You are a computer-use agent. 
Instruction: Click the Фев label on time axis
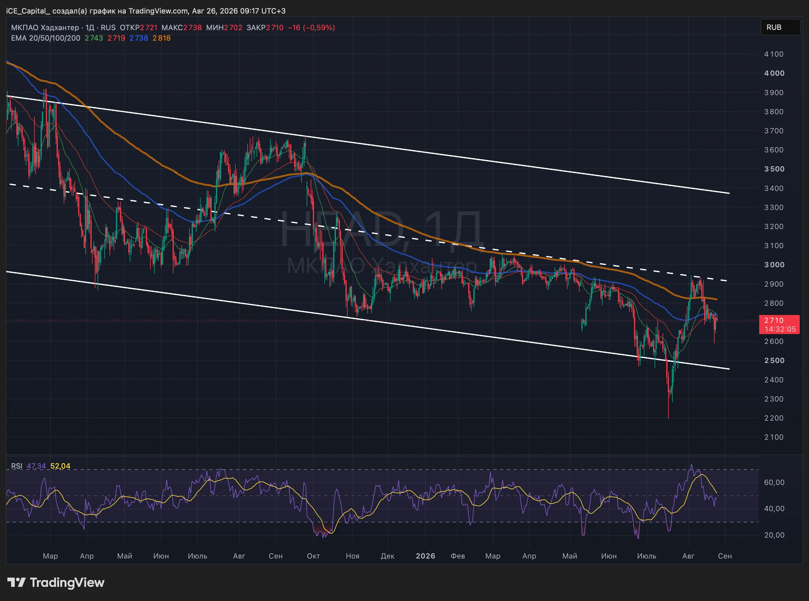point(458,556)
